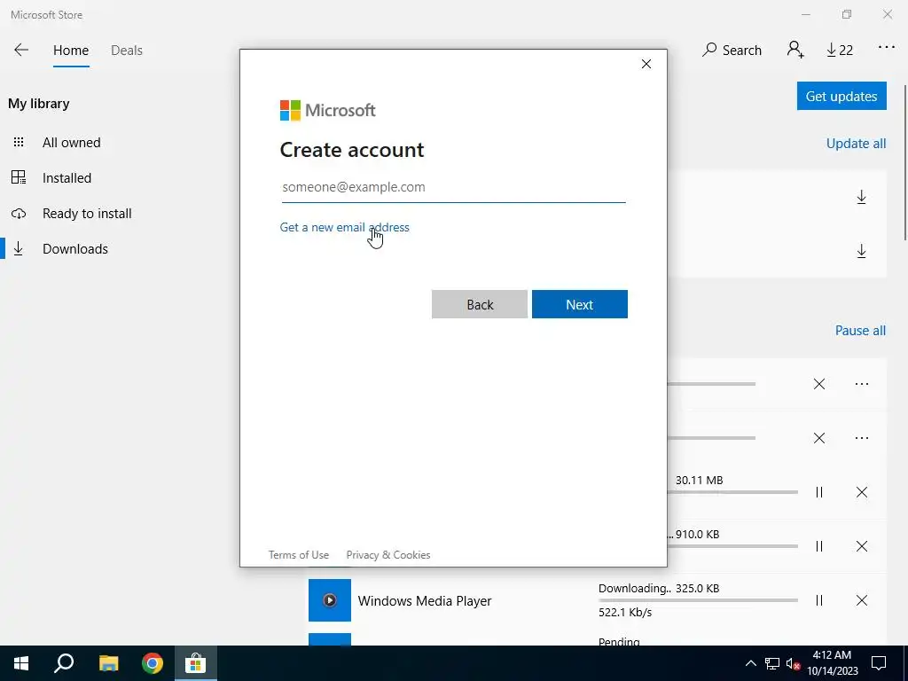Viewport: 908px width, 681px height.
Task: Open Google Chrome from taskbar
Action: [153, 663]
